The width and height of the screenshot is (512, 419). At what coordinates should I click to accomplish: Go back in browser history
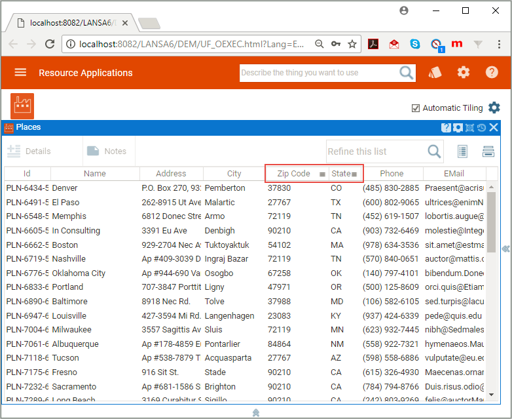13,44
